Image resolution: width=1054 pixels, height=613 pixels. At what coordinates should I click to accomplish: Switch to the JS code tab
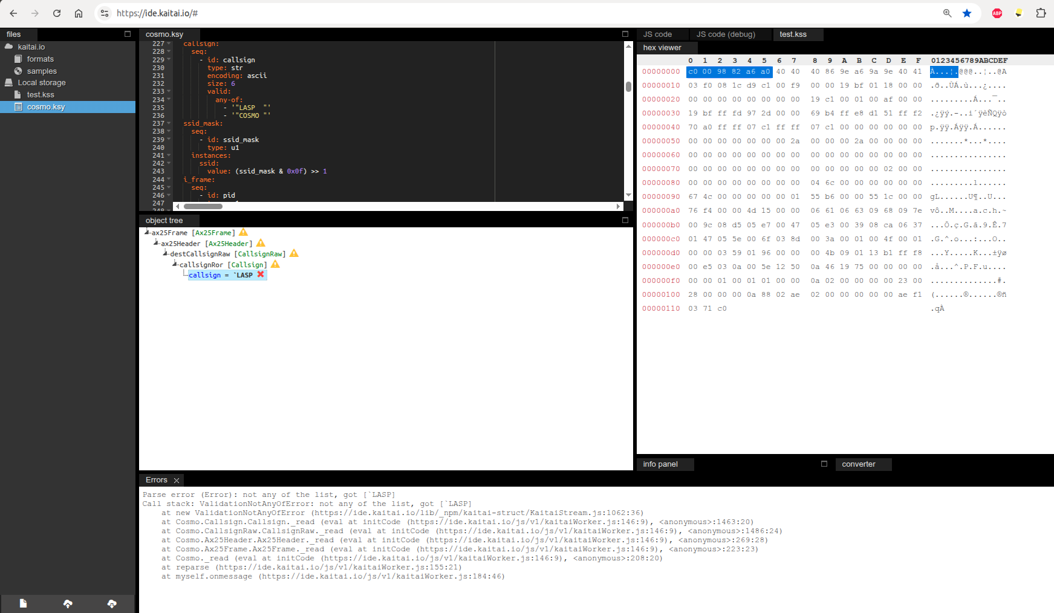[x=657, y=34]
